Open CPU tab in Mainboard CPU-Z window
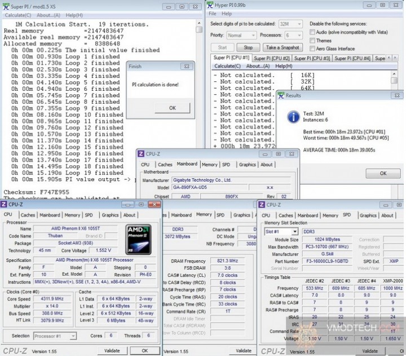 click(145, 165)
